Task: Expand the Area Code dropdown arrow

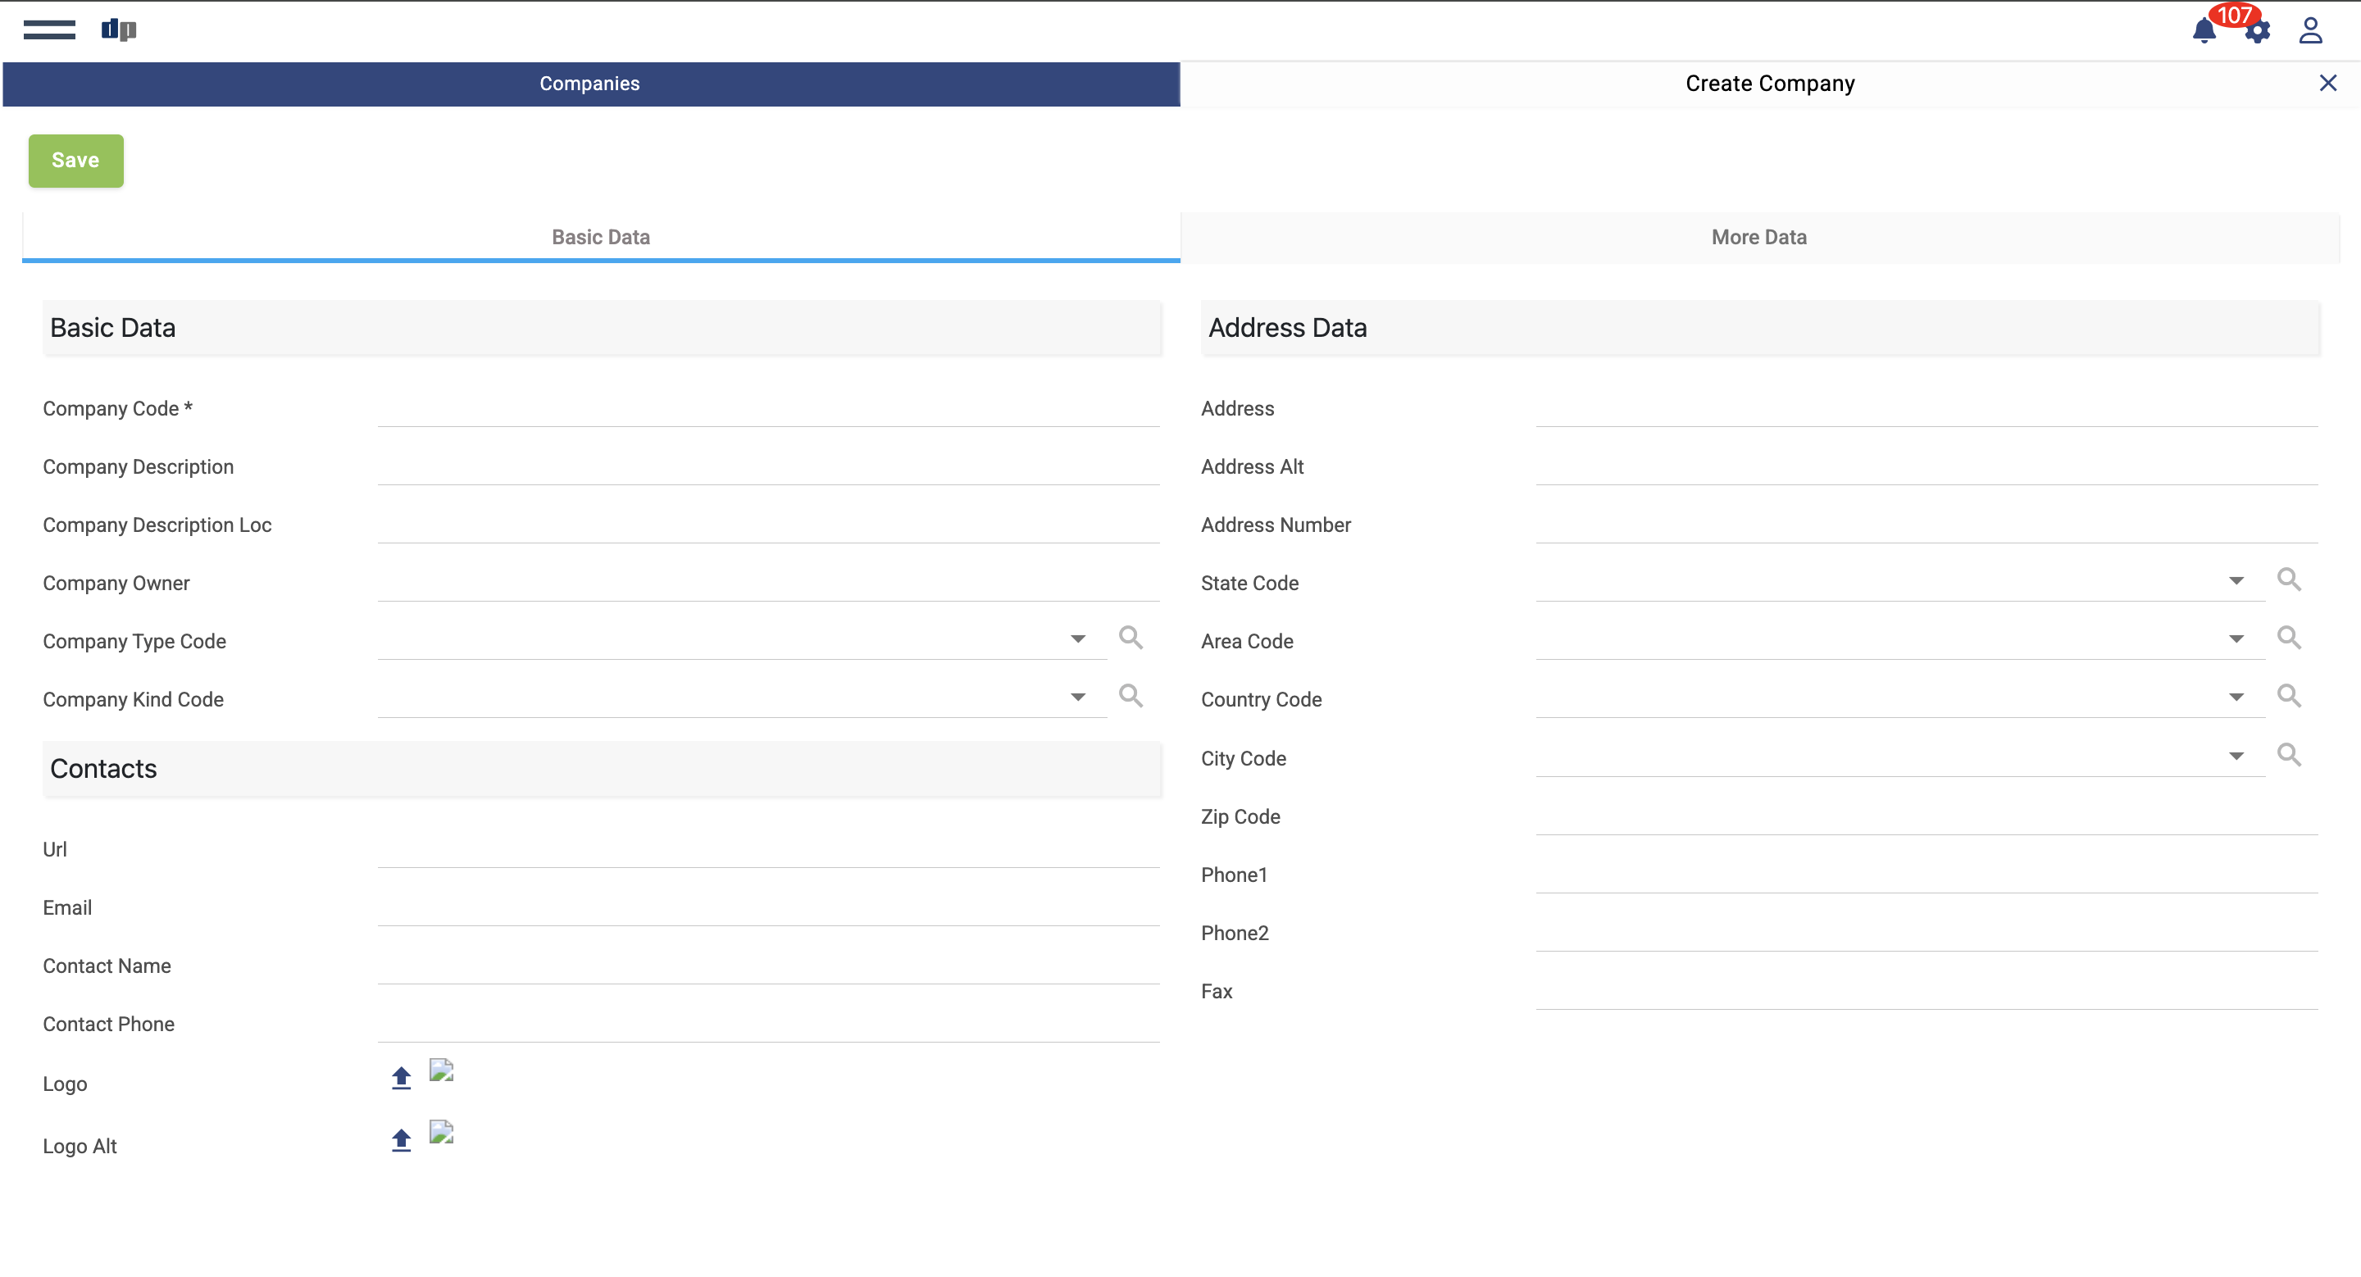Action: point(2236,638)
